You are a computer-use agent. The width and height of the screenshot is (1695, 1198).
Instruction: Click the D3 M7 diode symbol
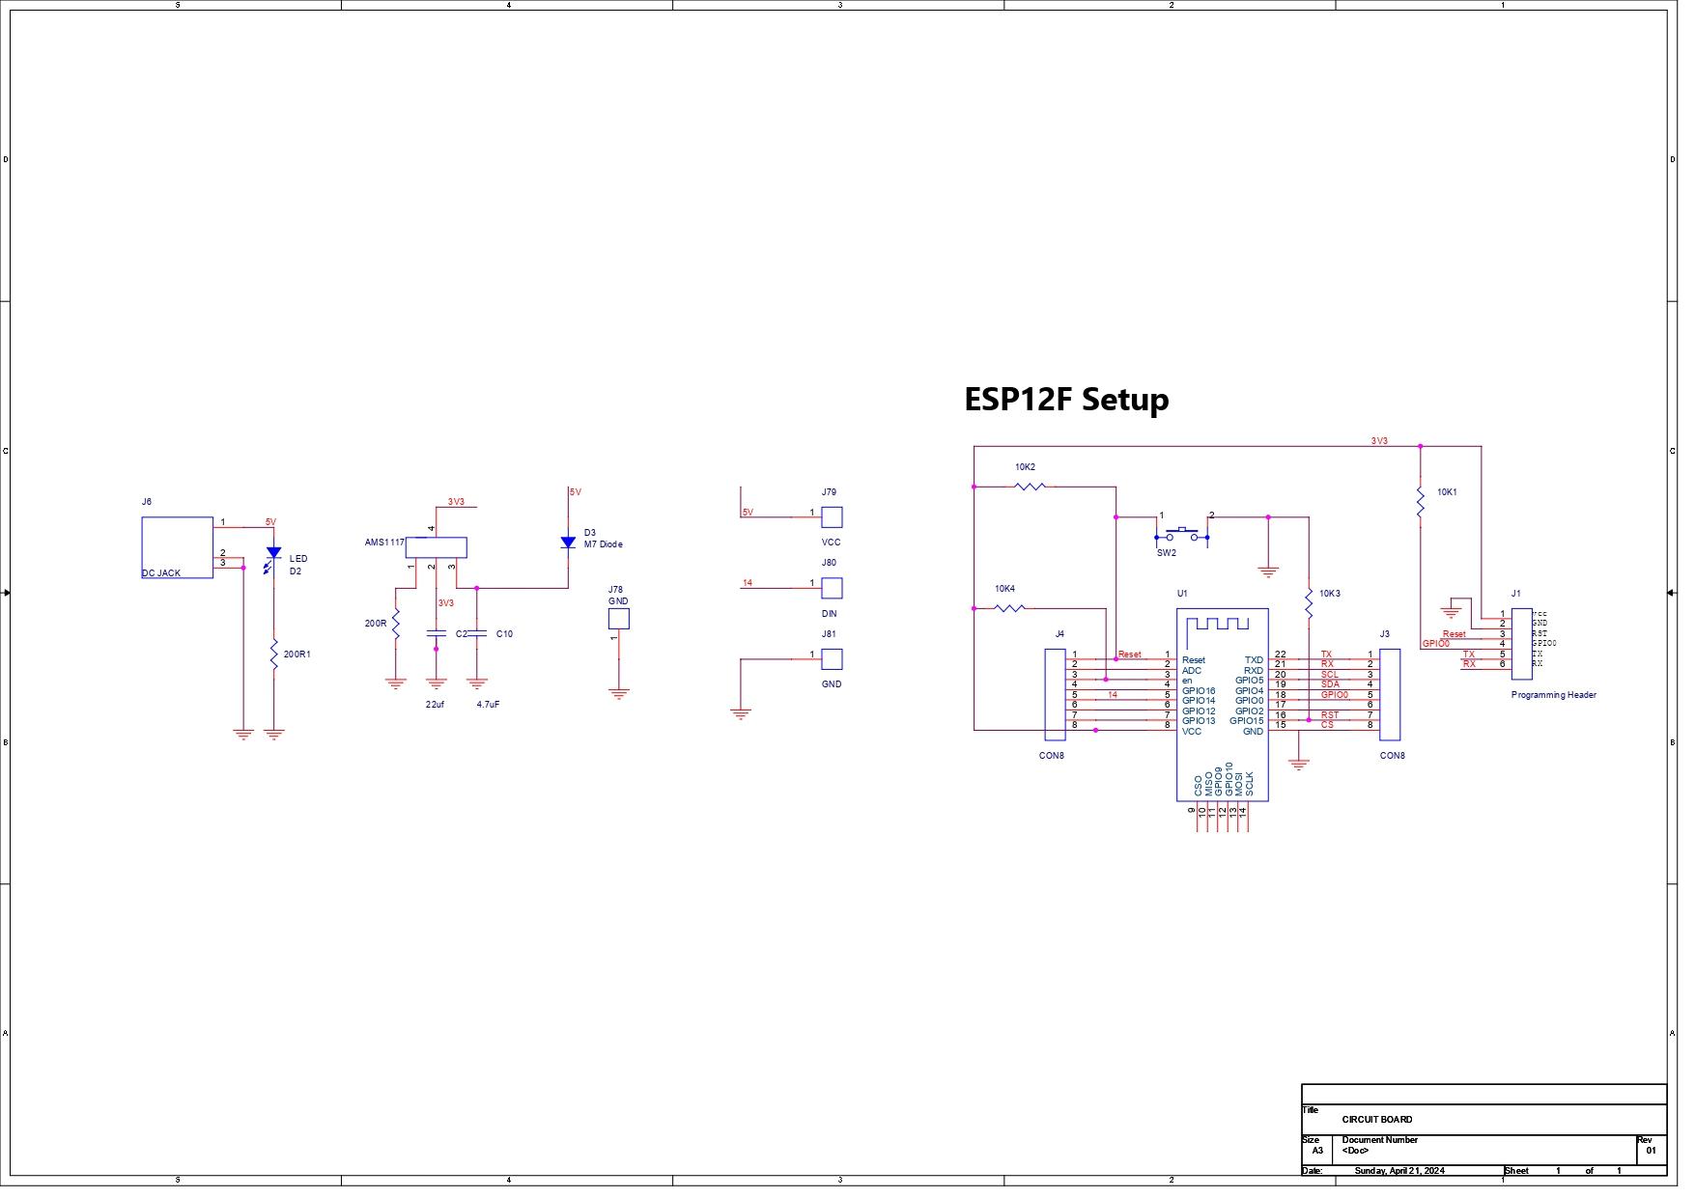(568, 543)
